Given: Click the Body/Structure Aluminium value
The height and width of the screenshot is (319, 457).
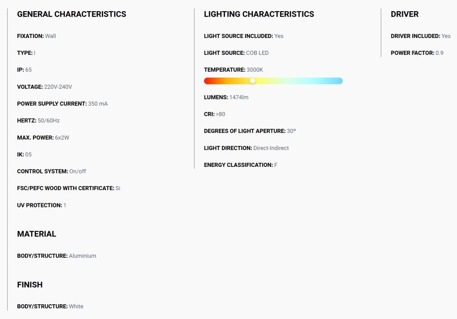Looking at the screenshot, I should pos(83,256).
